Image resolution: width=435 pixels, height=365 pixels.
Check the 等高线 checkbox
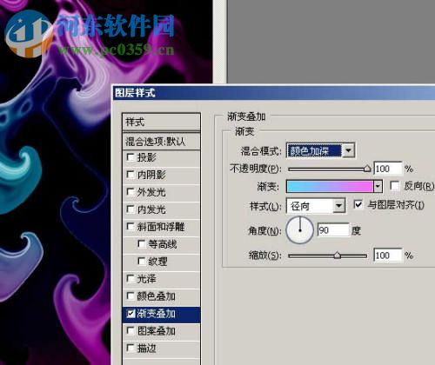tap(142, 244)
